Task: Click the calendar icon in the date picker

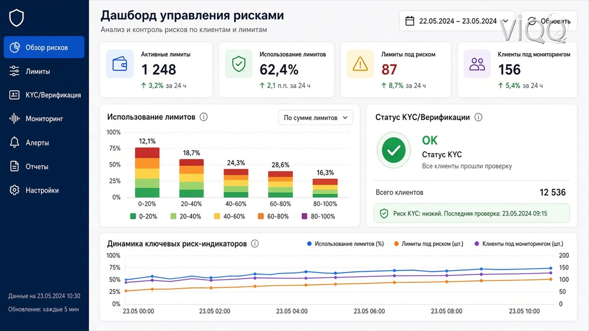Action: (410, 21)
